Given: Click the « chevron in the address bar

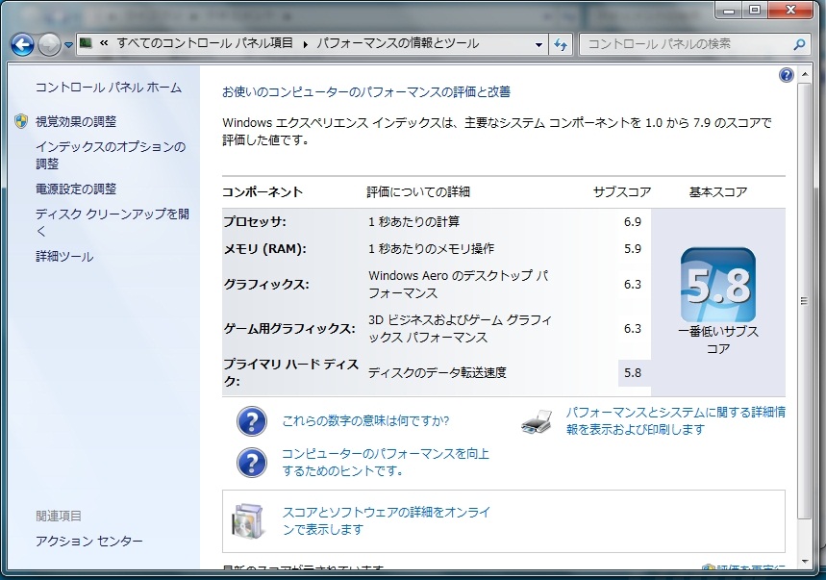Looking at the screenshot, I should coord(104,43).
